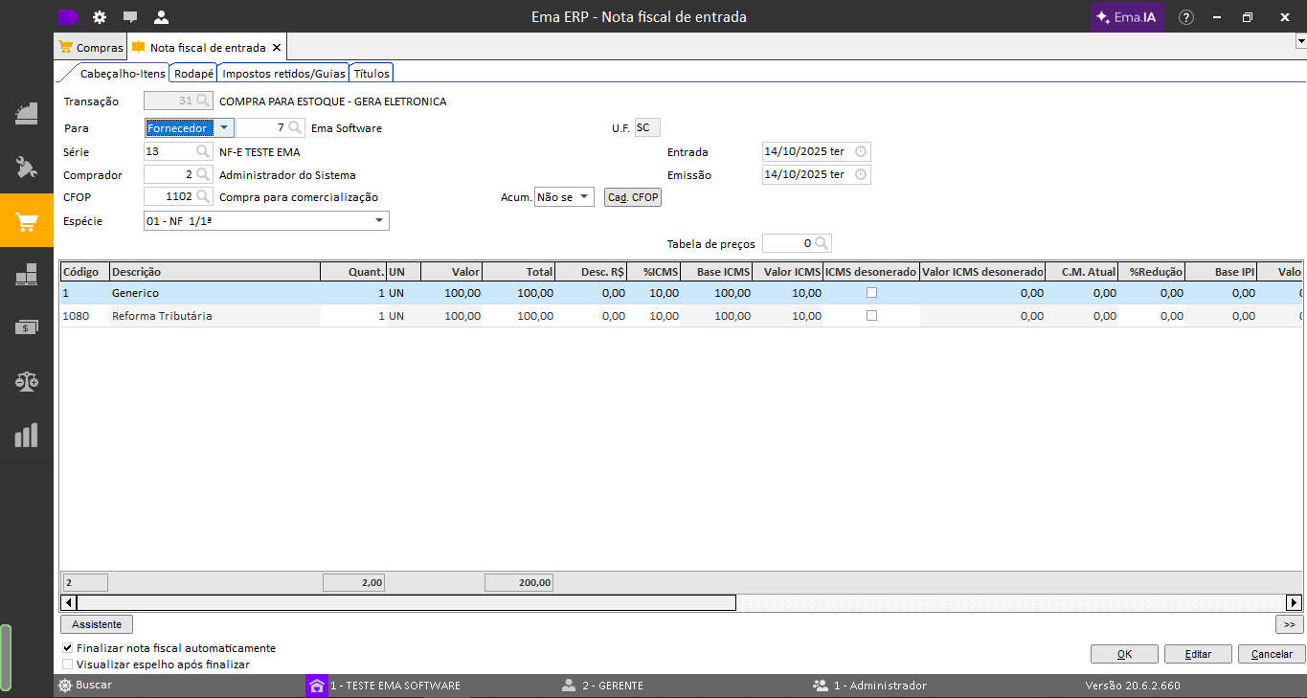Click the Cad. CFOP button
Image resolution: width=1307 pixels, height=698 pixels.
pyautogui.click(x=633, y=197)
